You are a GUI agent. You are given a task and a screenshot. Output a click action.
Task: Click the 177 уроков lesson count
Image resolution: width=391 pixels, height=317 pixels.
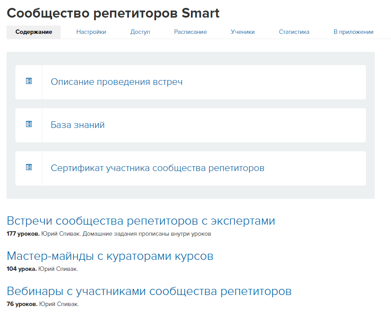click(x=23, y=234)
